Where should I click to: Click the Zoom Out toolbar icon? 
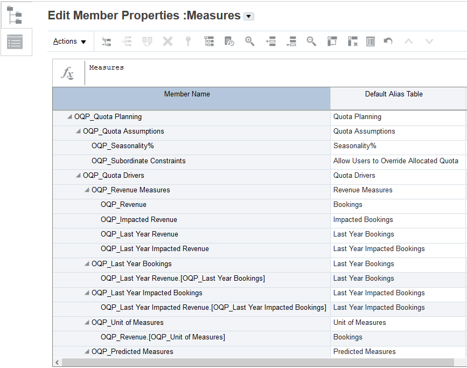click(311, 41)
